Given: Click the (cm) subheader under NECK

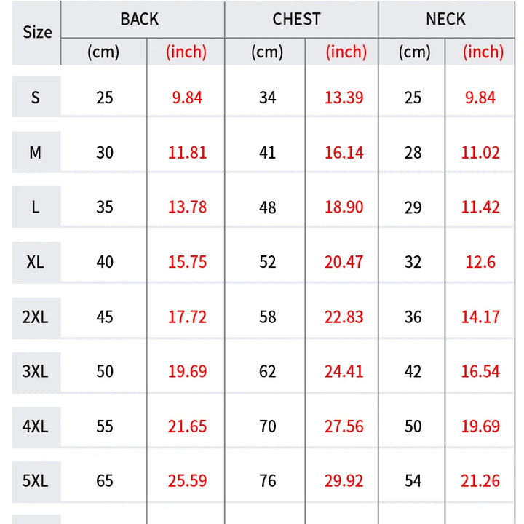Looking at the screenshot, I should click(414, 52).
